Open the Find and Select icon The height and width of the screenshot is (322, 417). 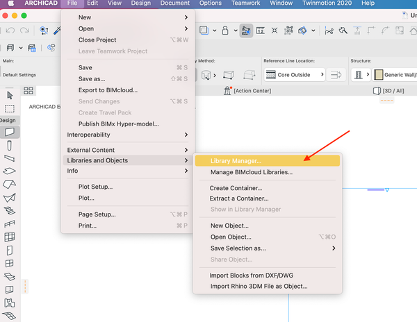pyautogui.click(x=44, y=31)
